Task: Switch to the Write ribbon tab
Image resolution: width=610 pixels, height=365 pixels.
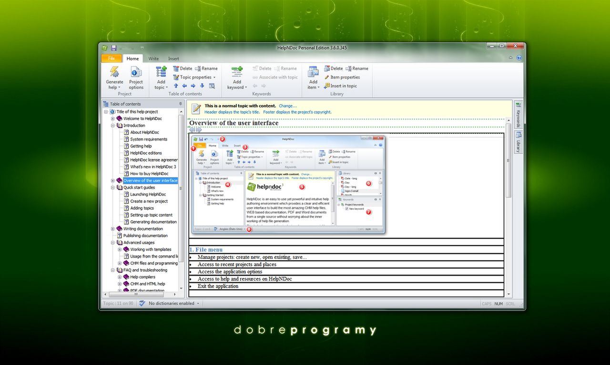Action: tap(153, 59)
